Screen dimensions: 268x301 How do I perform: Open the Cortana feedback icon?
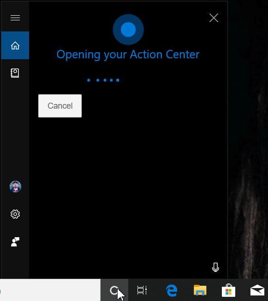15,242
